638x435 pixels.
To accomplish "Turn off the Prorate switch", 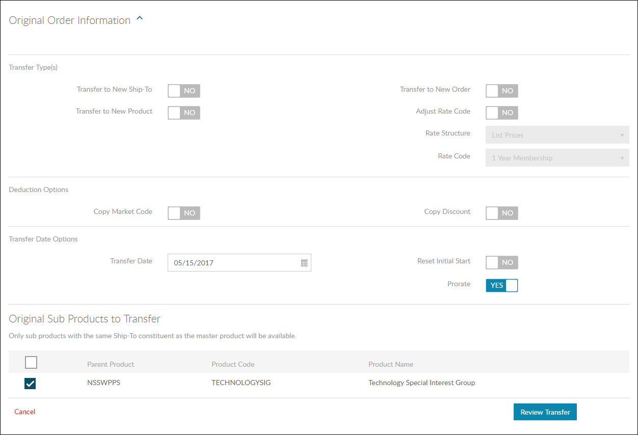I will click(502, 285).
